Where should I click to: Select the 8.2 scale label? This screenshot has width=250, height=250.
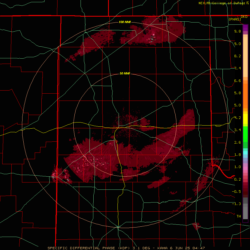tap(237, 56)
